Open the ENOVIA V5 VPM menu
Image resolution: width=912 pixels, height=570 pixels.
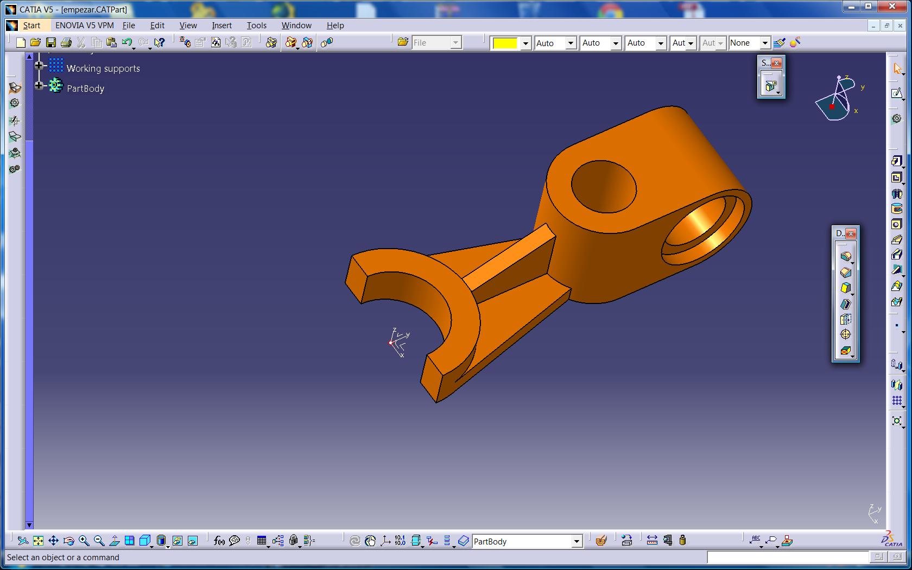coord(85,26)
